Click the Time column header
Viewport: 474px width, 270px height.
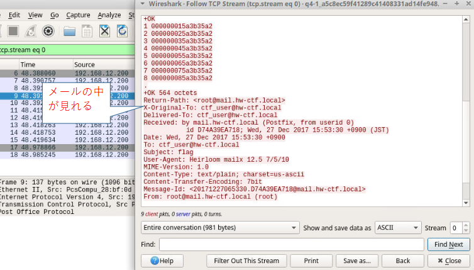point(46,64)
